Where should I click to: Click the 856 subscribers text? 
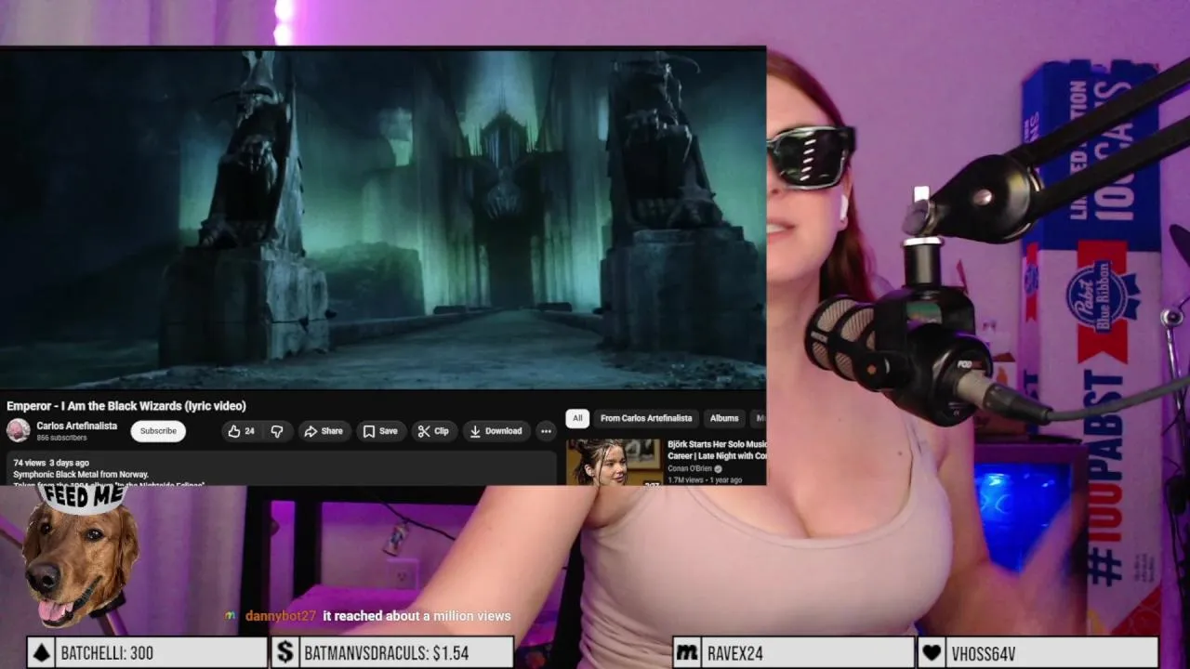[61, 438]
